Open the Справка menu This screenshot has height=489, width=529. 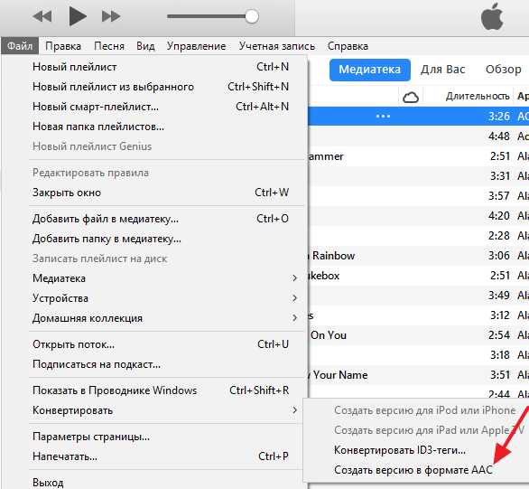[x=348, y=46]
